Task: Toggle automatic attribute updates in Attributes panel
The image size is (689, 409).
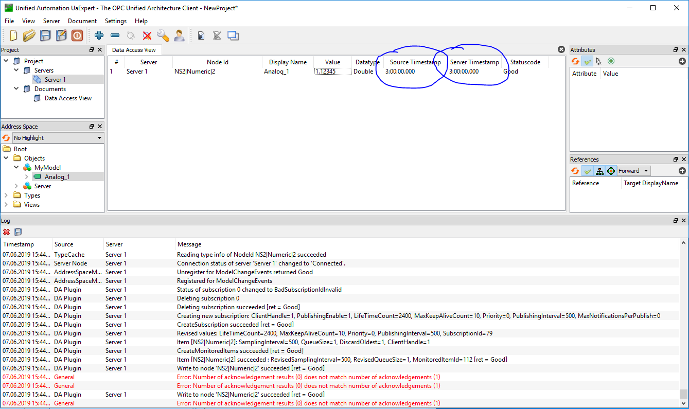Action: (587, 61)
